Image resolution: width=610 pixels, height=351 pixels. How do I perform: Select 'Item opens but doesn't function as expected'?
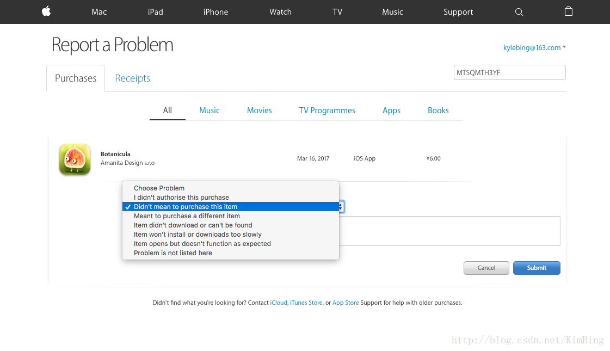(231, 244)
